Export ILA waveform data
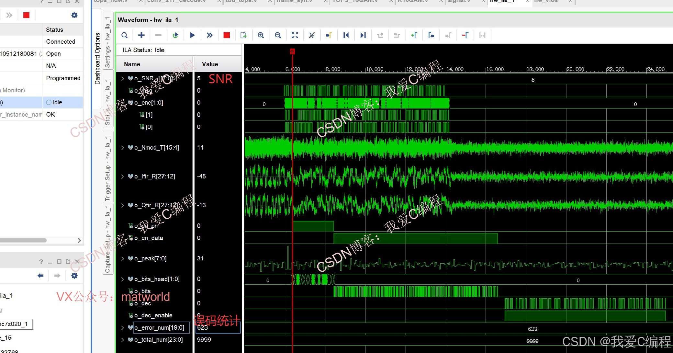673x353 pixels. [x=243, y=35]
